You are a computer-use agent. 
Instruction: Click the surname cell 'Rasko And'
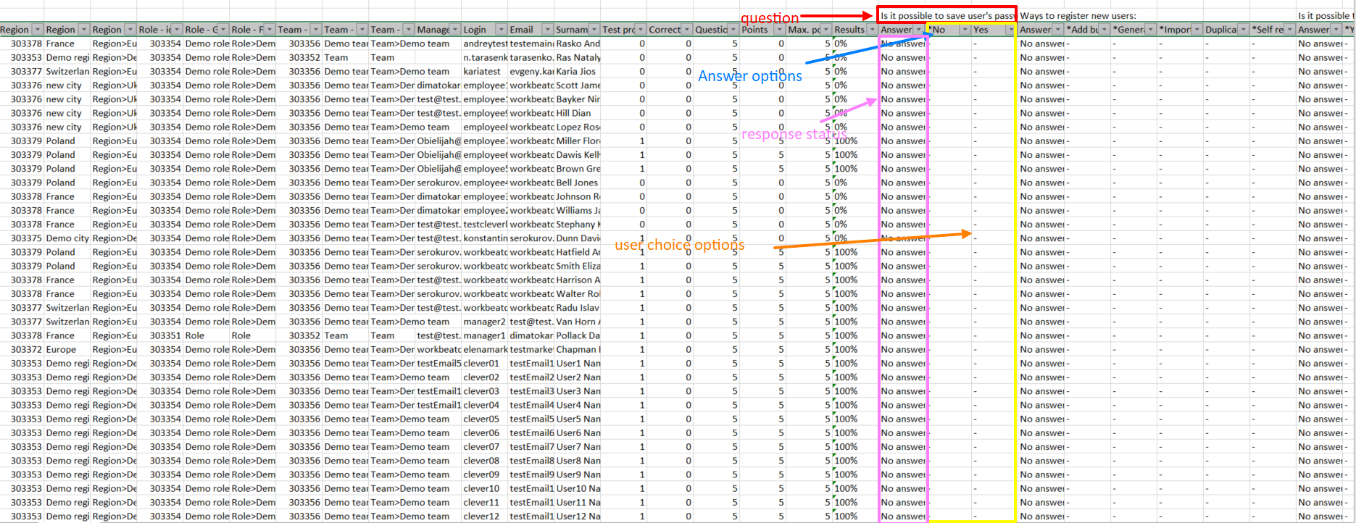(578, 43)
